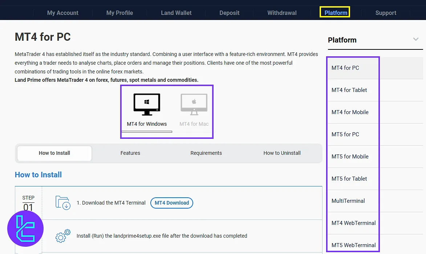Switch to the Requirements tab
The image size is (426, 254).
206,153
